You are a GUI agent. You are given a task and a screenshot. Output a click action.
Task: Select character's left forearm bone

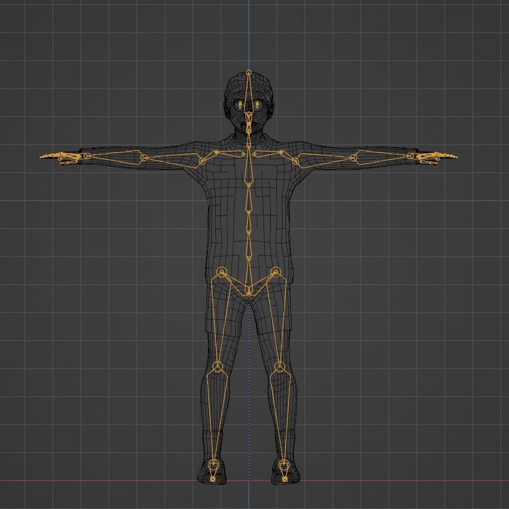point(382,157)
